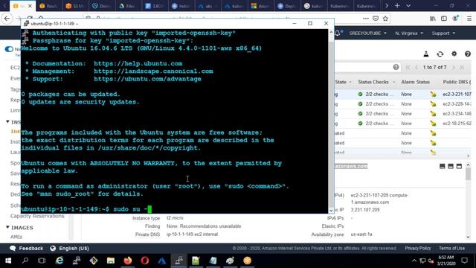Refresh the EC2 instances list
The height and width of the screenshot is (268, 476).
(440, 54)
